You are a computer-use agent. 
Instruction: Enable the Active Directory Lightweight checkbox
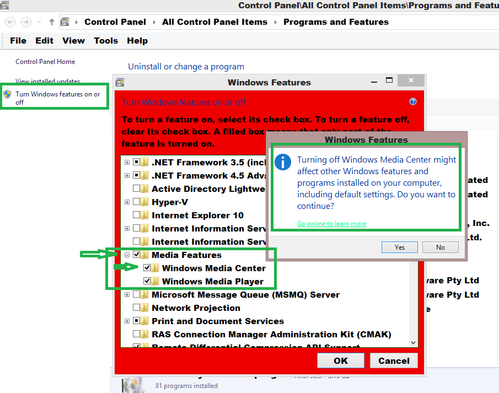point(137,189)
